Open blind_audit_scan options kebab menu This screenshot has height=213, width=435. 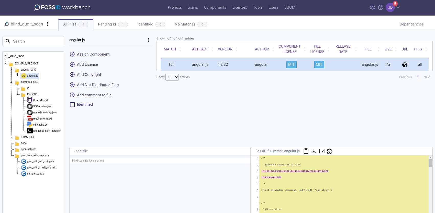tap(48, 24)
